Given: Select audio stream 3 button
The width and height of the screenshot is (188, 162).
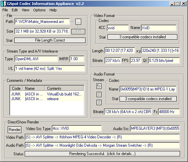Looking at the screenshot, I should (99, 102).
